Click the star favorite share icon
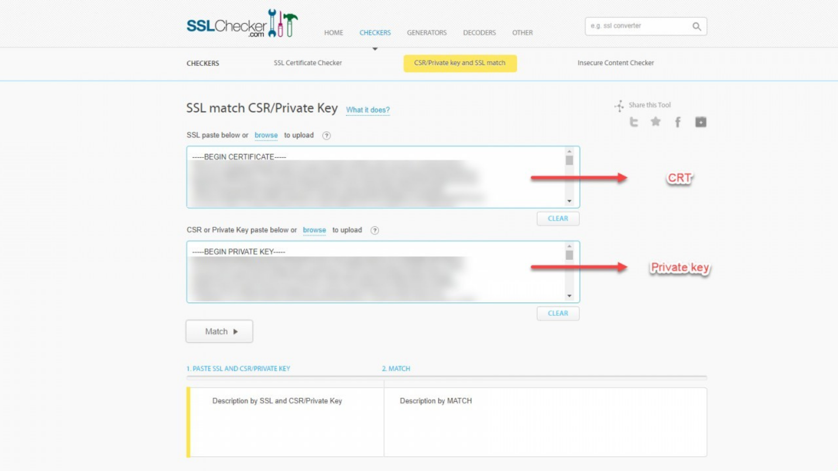 tap(656, 122)
